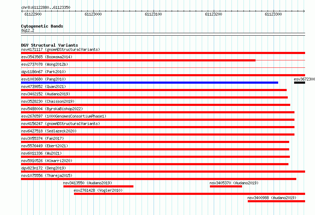The height and width of the screenshot is (215, 315).
Task: Select nsv4156247 gnomADStructuralVariants label
Action: coord(61,124)
